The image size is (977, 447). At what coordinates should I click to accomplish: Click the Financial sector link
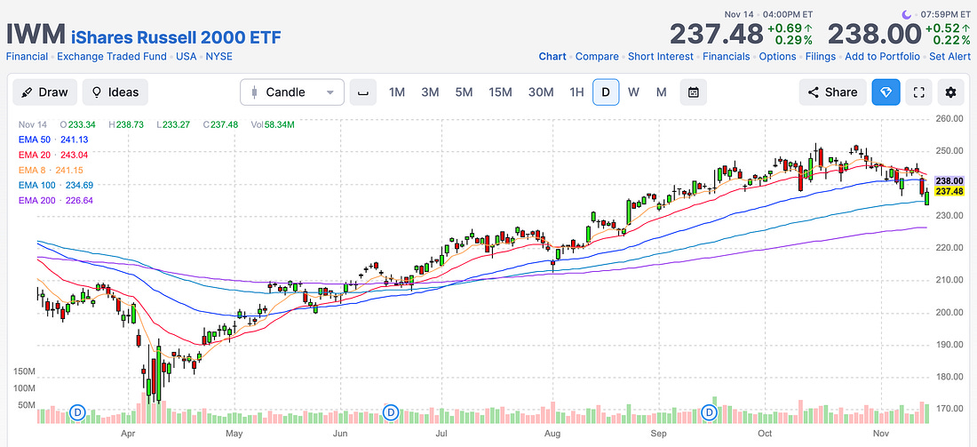(x=27, y=56)
